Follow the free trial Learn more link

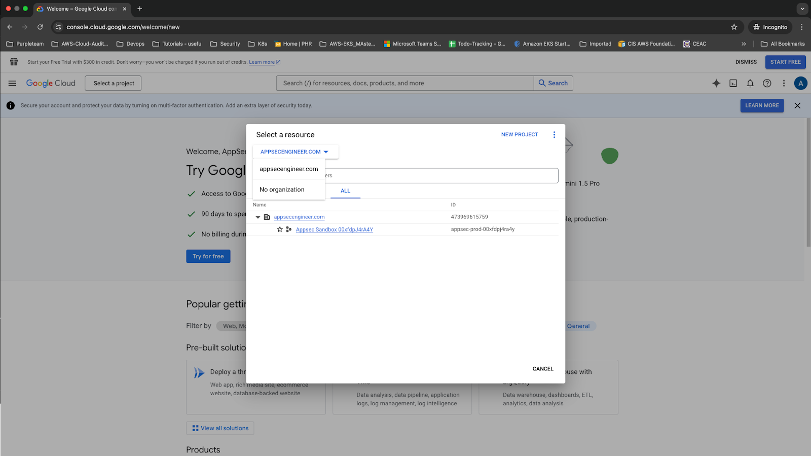pyautogui.click(x=265, y=62)
